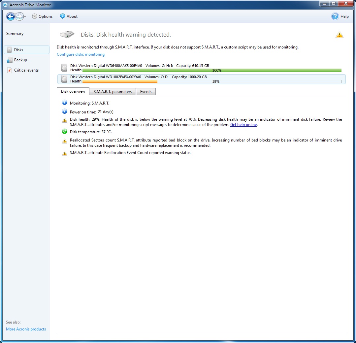Click the Help question mark icon
The height and width of the screenshot is (343, 356).
[335, 16]
